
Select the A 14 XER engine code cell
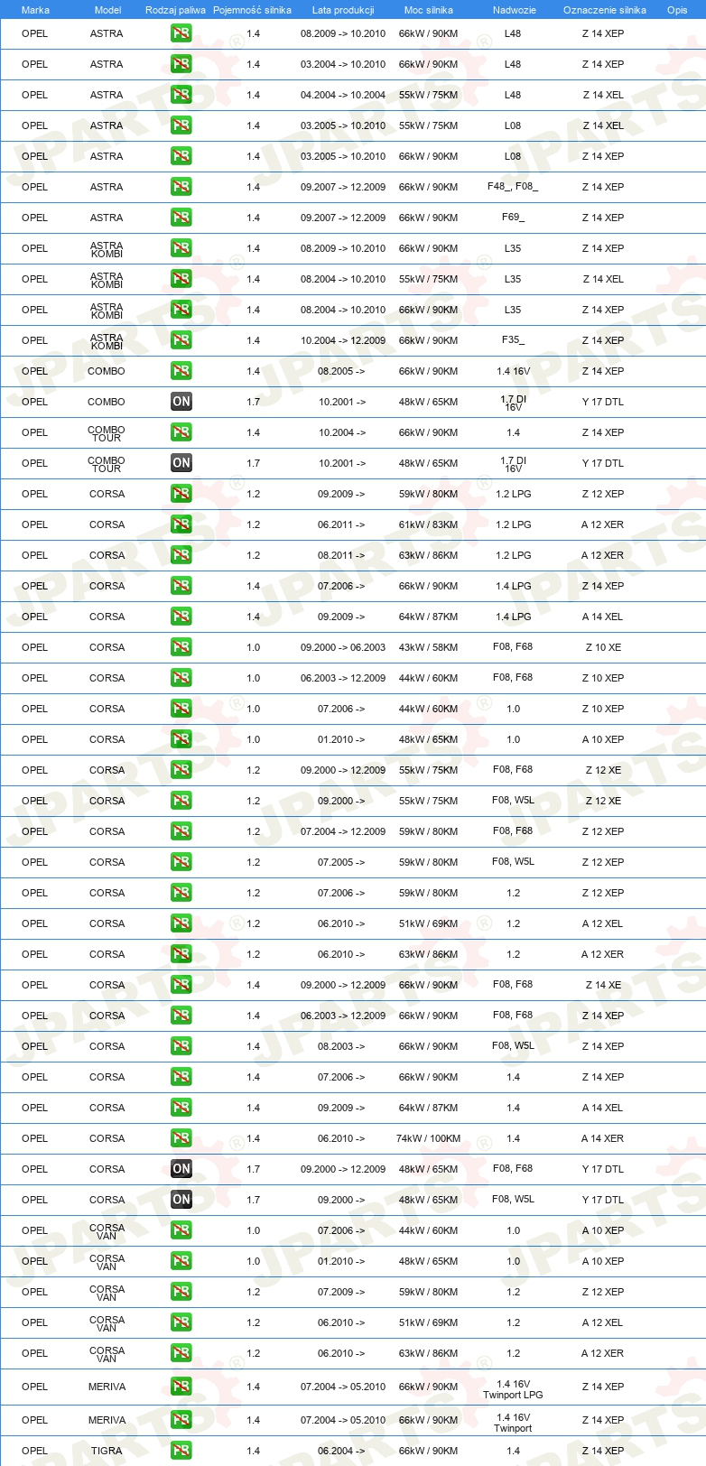(x=602, y=1138)
